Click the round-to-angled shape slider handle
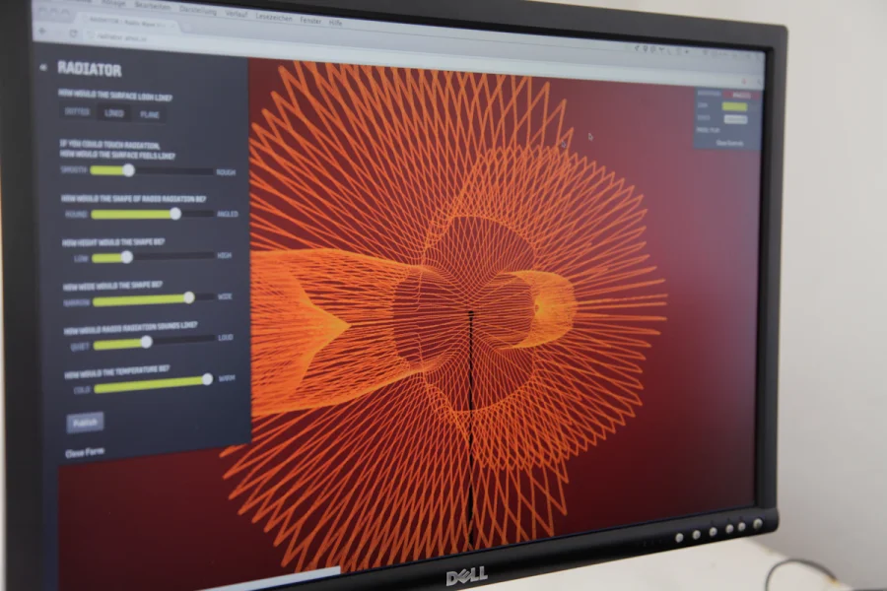Viewport: 887px width, 591px height. pyautogui.click(x=175, y=213)
